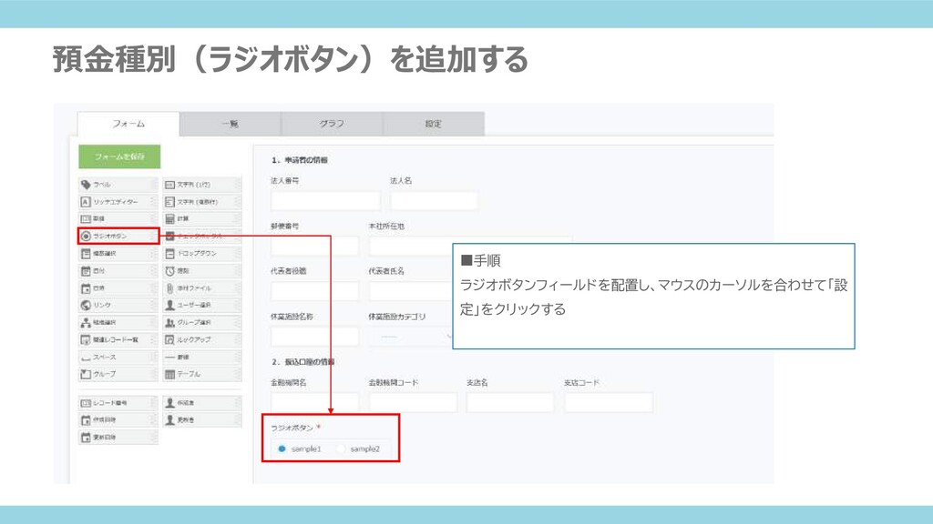Click the 休業施設名称 input field
This screenshot has height=524, width=933.
[x=314, y=337]
